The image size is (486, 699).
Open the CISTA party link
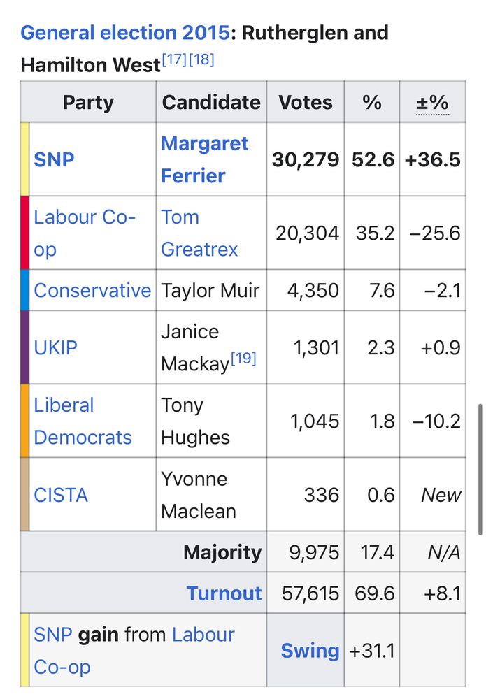click(x=61, y=495)
